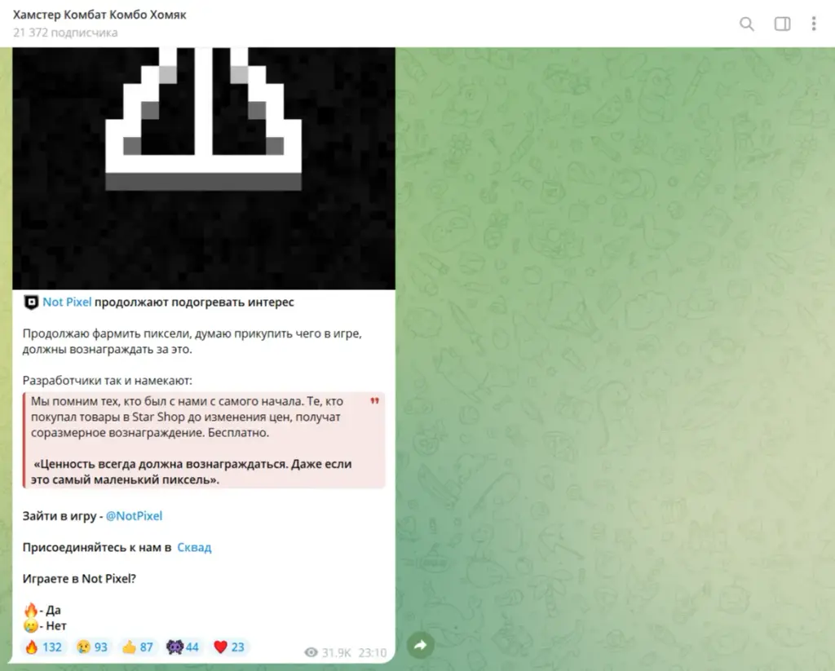835x671 pixels.
Task: Add the alien monster reaction showing 44
Action: 183,647
